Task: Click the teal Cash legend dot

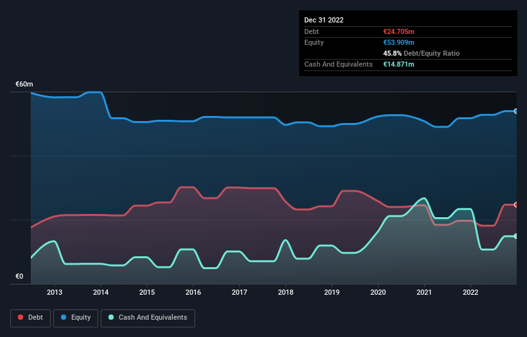Action: (x=111, y=317)
